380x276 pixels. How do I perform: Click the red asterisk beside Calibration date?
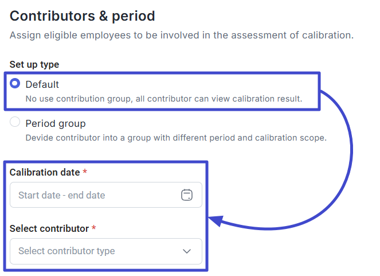point(85,172)
